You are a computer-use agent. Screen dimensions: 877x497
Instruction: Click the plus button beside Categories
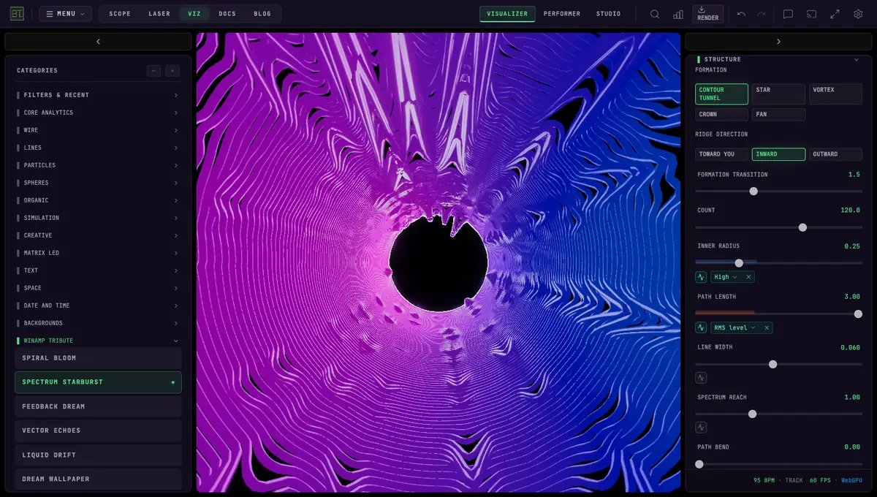click(172, 71)
